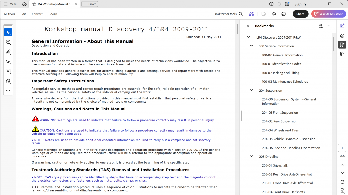
Task: Choose the add comment tool
Action: 8,42
